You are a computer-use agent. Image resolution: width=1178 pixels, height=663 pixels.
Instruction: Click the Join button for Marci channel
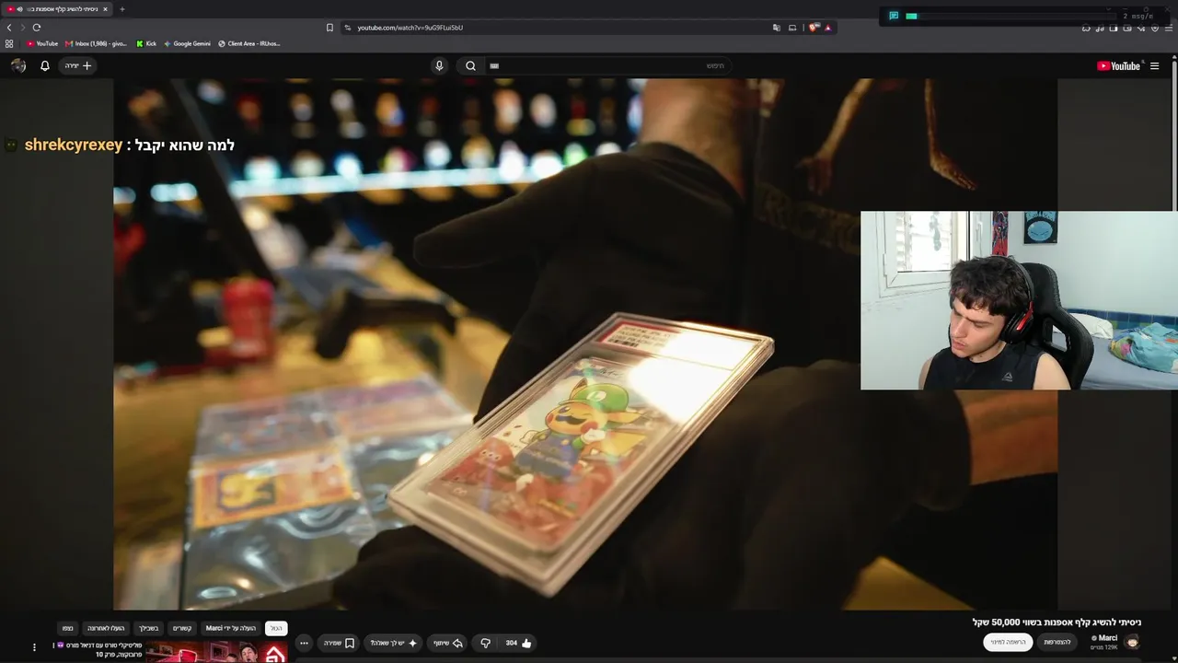tap(1057, 642)
